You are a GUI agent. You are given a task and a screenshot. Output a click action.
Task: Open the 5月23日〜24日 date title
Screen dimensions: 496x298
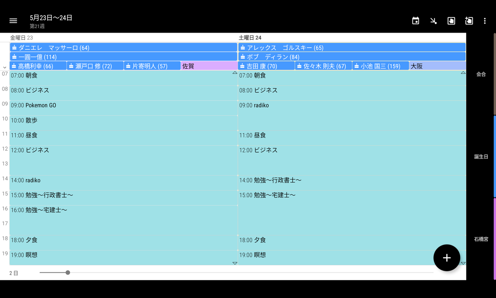point(51,18)
